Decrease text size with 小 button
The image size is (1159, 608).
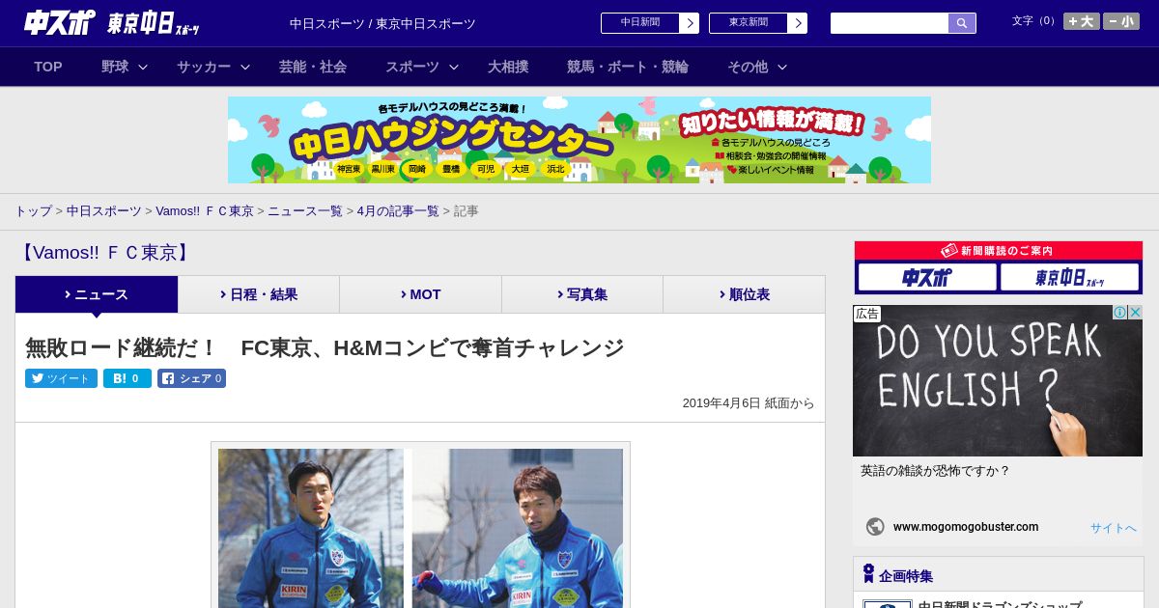tap(1120, 21)
